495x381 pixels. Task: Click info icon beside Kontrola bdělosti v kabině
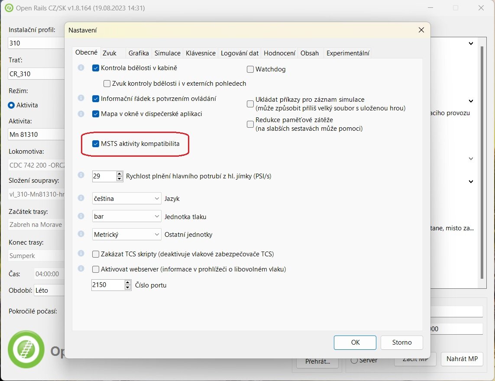(81, 68)
